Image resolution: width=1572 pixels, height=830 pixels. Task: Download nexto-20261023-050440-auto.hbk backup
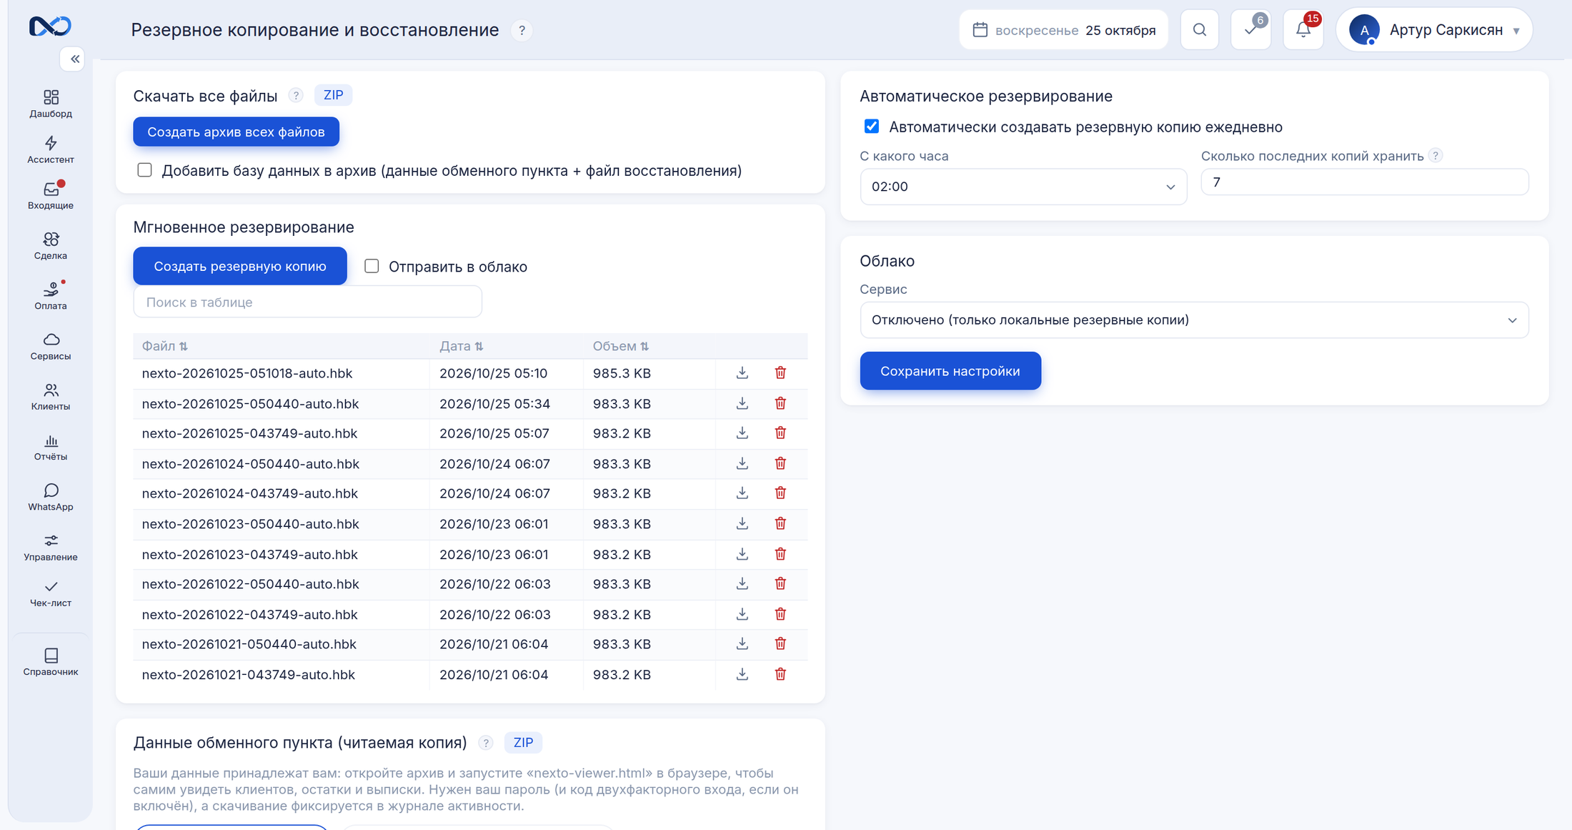coord(742,524)
